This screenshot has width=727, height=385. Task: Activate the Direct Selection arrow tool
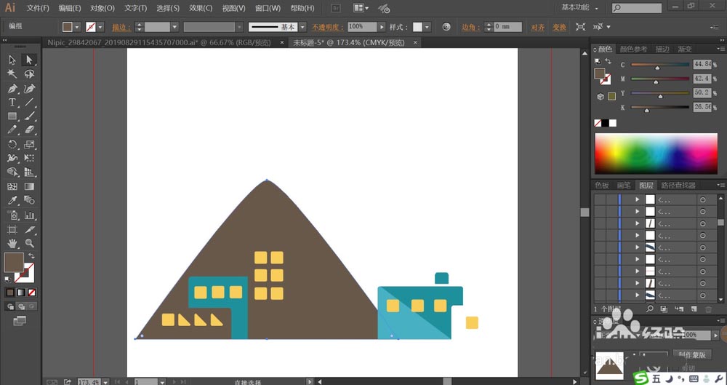click(29, 60)
